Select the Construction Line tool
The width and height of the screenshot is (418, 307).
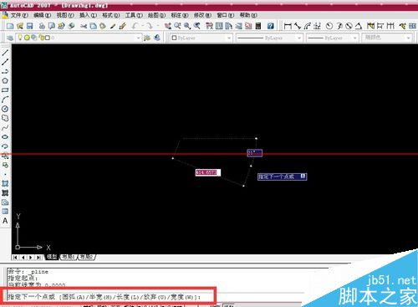[5, 62]
